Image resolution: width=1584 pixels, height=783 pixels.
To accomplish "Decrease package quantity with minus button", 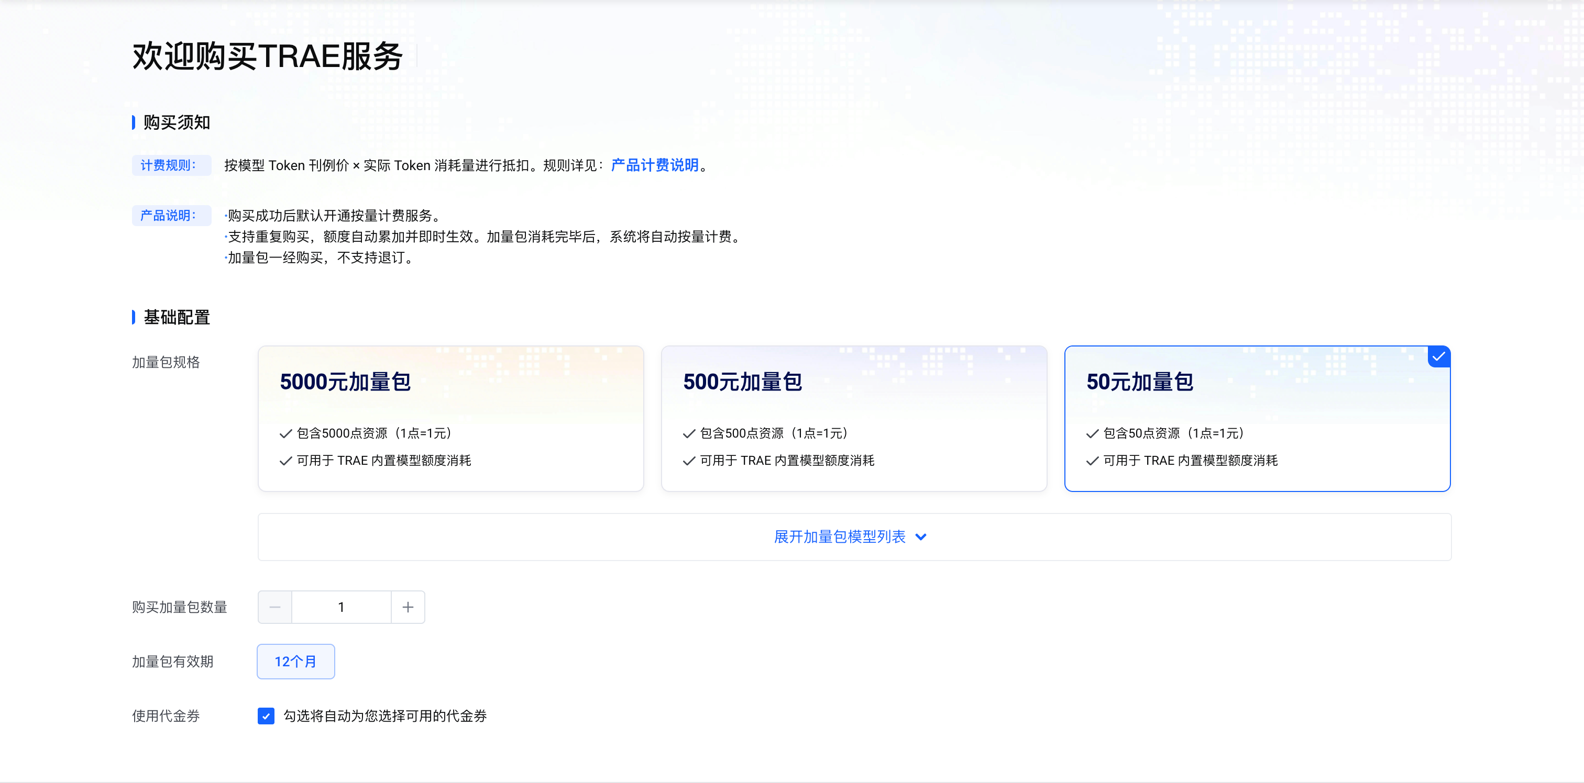I will coord(275,607).
